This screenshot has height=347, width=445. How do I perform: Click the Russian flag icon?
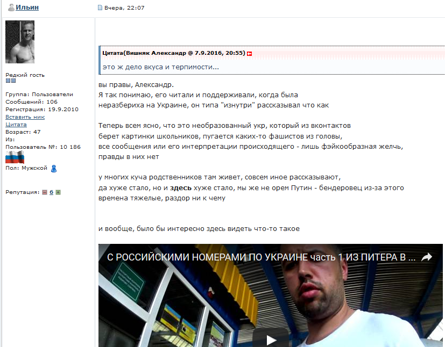tap(15, 156)
